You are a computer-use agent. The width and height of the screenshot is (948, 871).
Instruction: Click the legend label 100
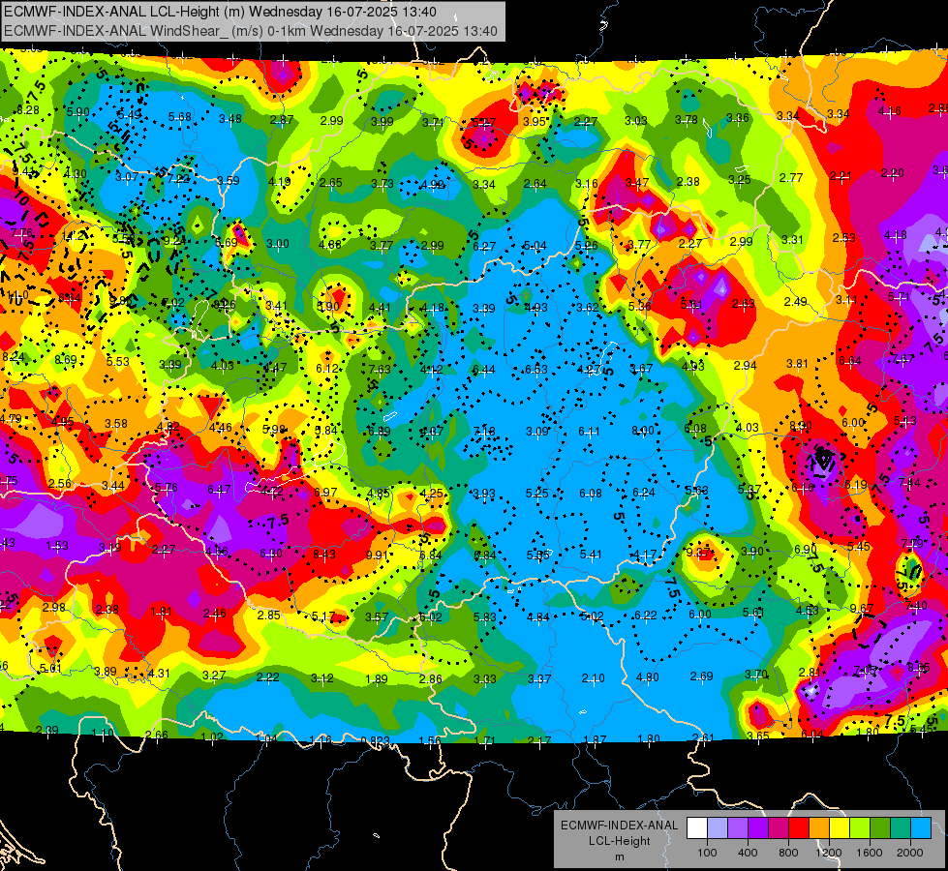tap(707, 853)
